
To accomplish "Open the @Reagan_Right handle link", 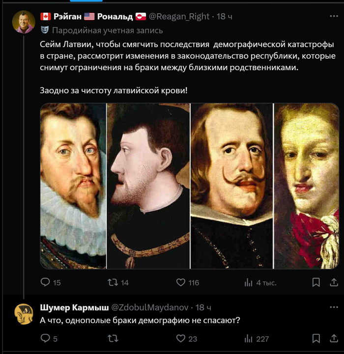I will [x=180, y=16].
